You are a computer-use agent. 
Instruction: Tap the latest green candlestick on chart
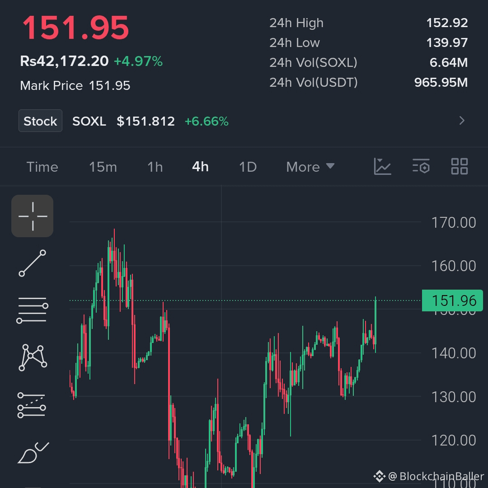coord(375,324)
